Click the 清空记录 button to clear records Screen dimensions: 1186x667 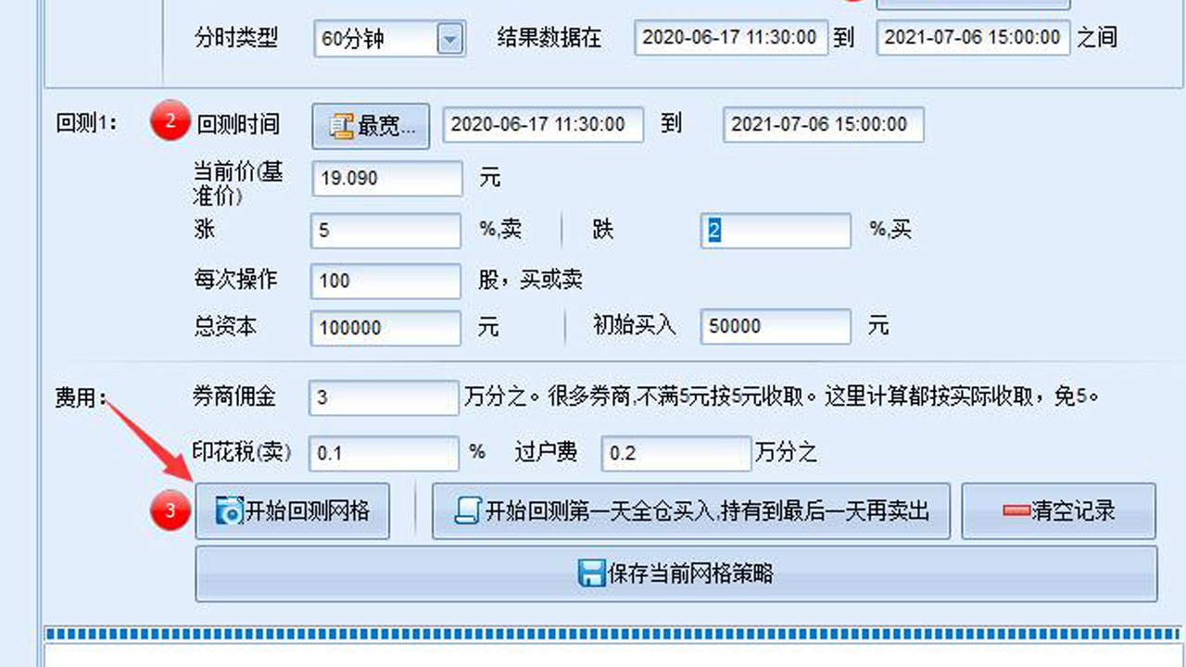pos(1059,510)
